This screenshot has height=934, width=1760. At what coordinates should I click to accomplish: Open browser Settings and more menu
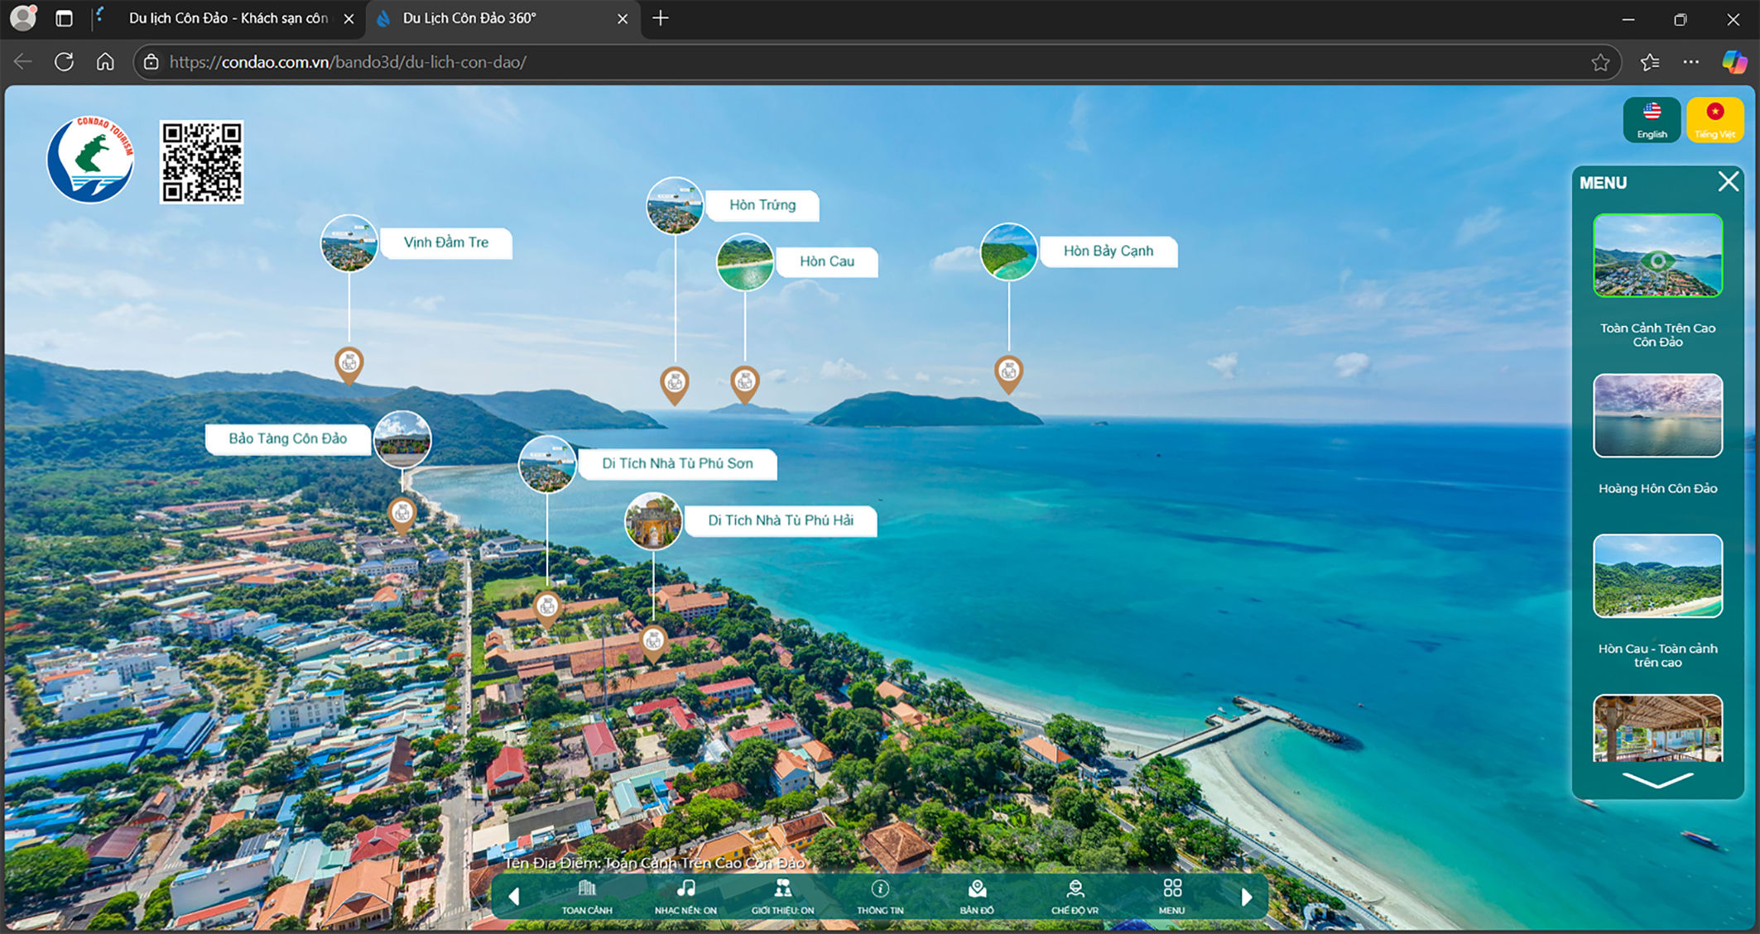coord(1690,62)
